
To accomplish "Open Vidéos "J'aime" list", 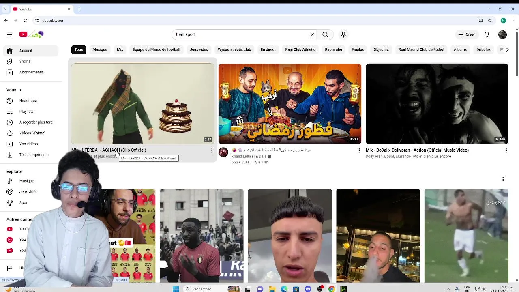I will 31,133.
